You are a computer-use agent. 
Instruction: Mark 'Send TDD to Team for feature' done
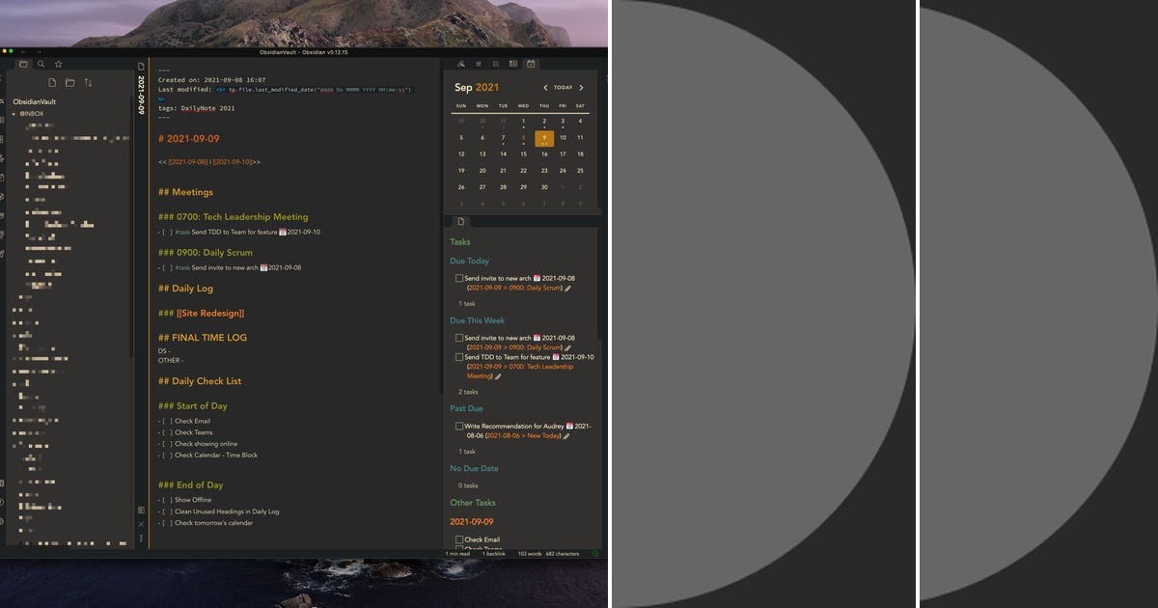(459, 357)
